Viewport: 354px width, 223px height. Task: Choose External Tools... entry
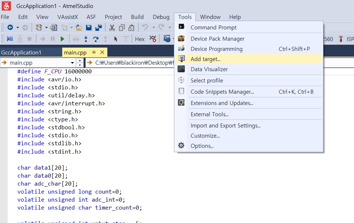point(248,114)
